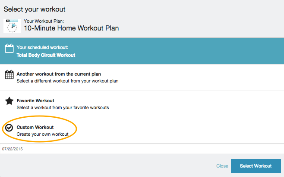
Task: Click 'Select a different workout from your workout plan'
Action: pos(67,81)
